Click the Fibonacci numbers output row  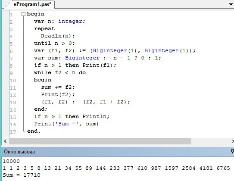point(116,168)
